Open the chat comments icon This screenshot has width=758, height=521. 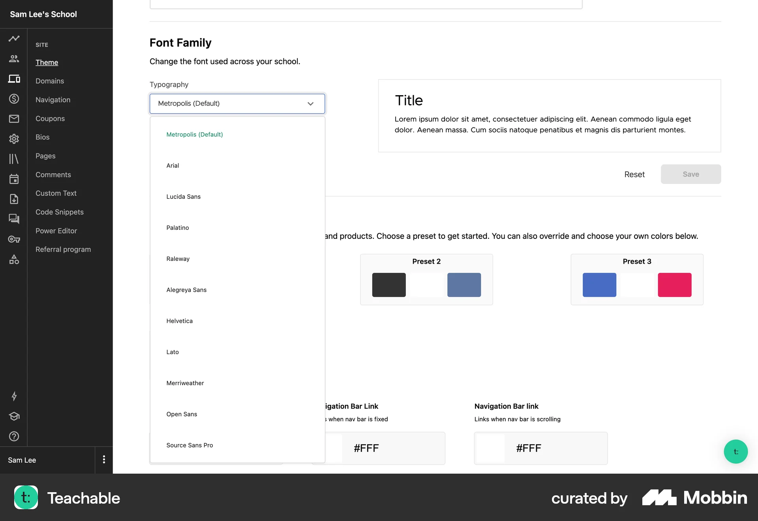[14, 219]
